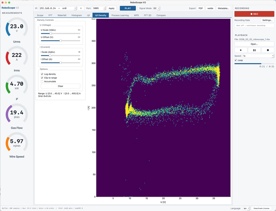Open the FFT tab
This screenshot has width=276, height=211.
pyautogui.click(x=50, y=15)
